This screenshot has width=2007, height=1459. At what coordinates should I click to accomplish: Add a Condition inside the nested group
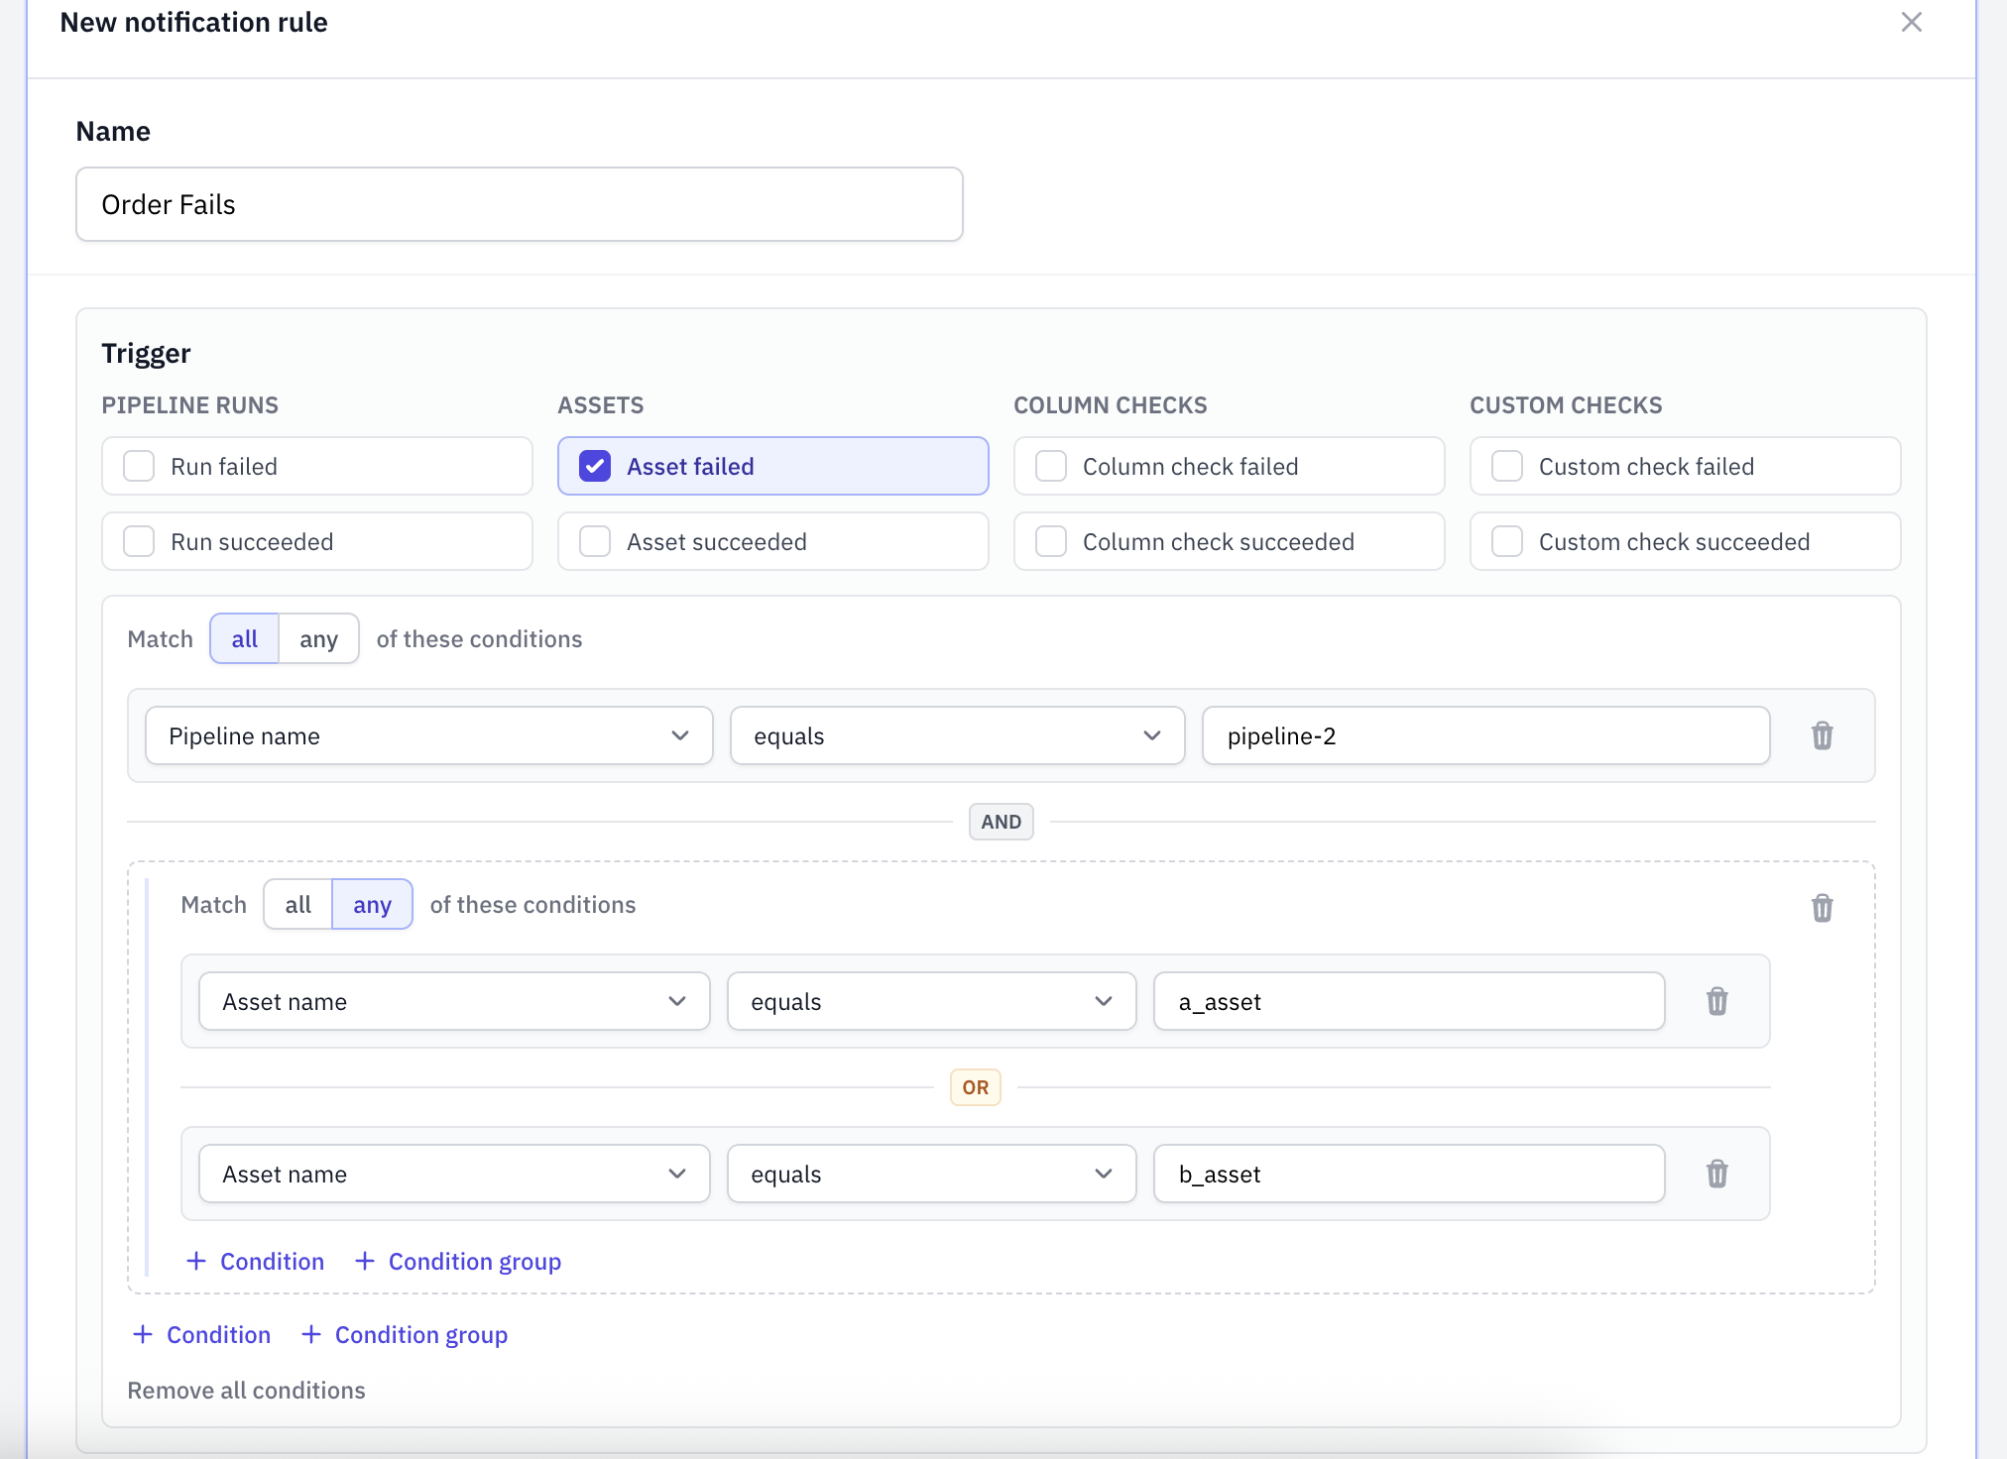256,1261
